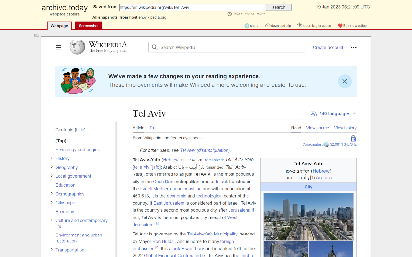Image resolution: width=412 pixels, height=257 pixels.
Task: Click the saved-from URL input field
Action: pos(192,7)
